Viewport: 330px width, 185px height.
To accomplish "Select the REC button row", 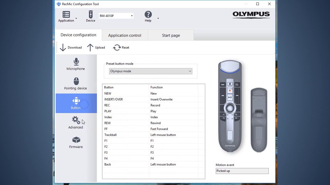I will coord(153,105).
